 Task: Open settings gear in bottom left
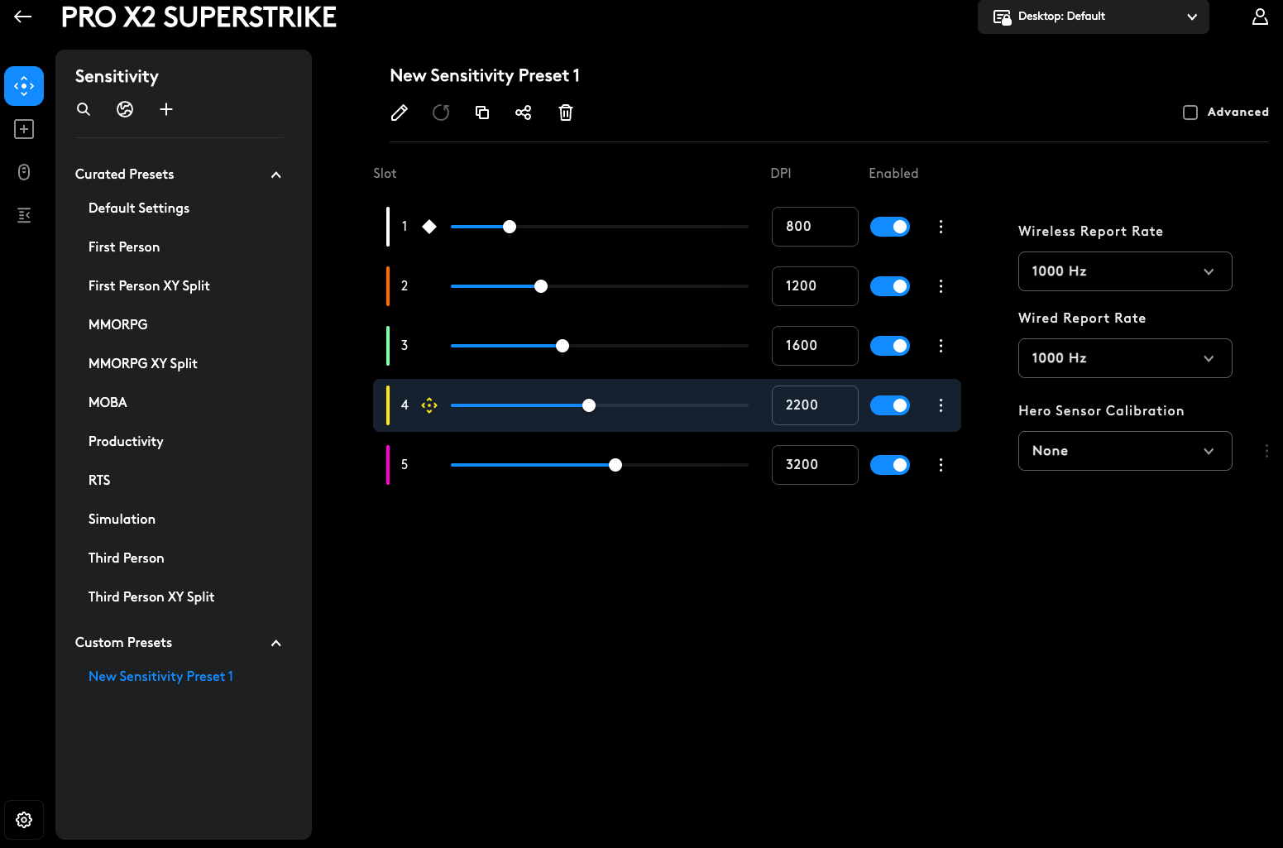(24, 820)
